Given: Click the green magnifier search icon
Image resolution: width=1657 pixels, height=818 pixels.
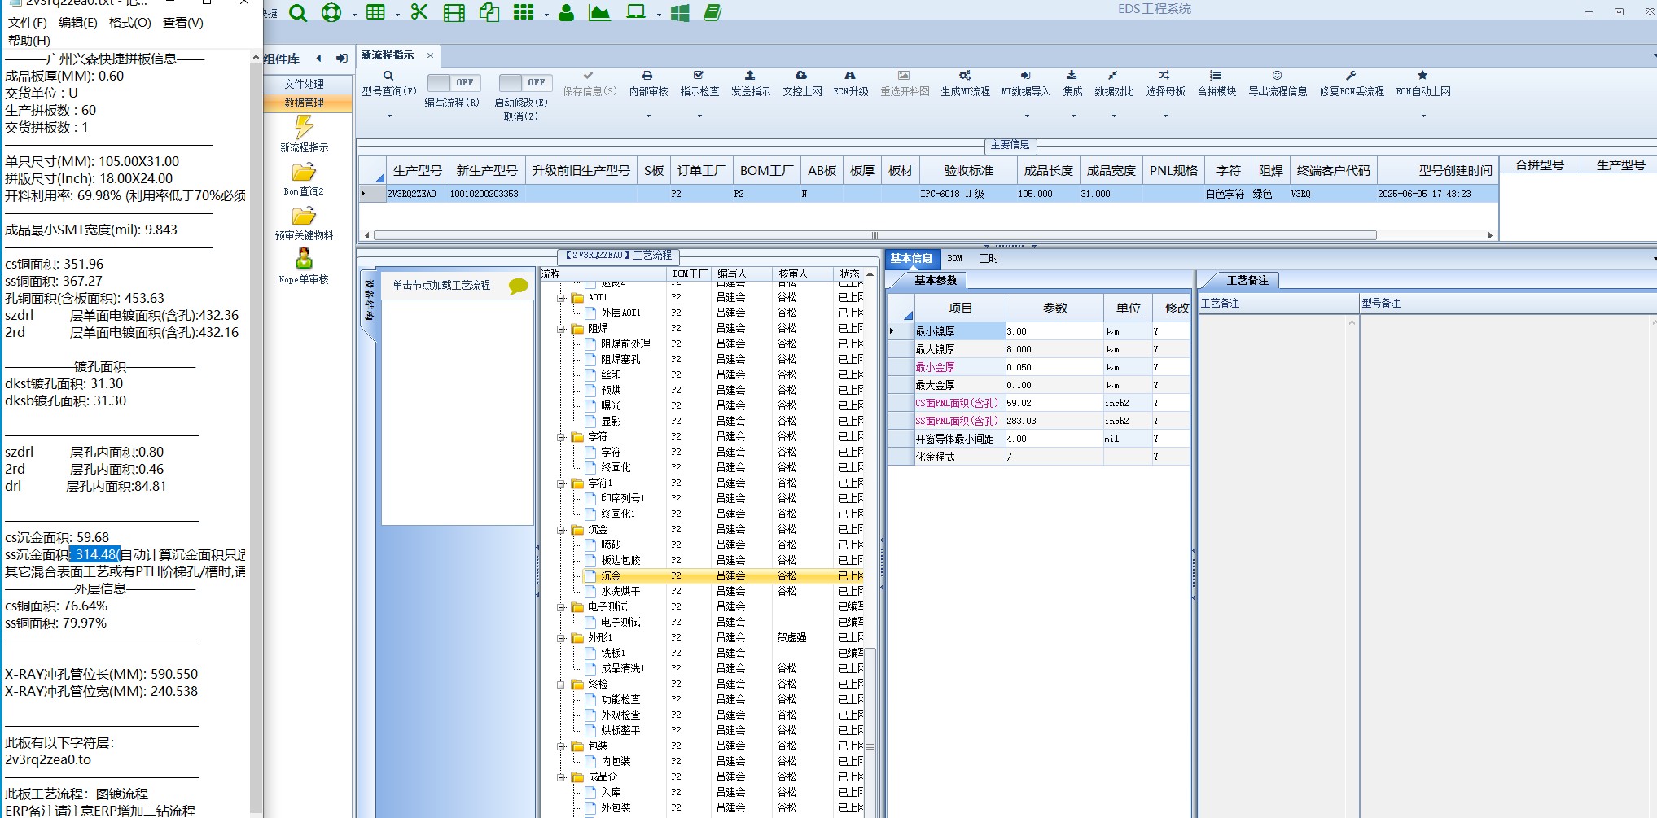Looking at the screenshot, I should (298, 13).
